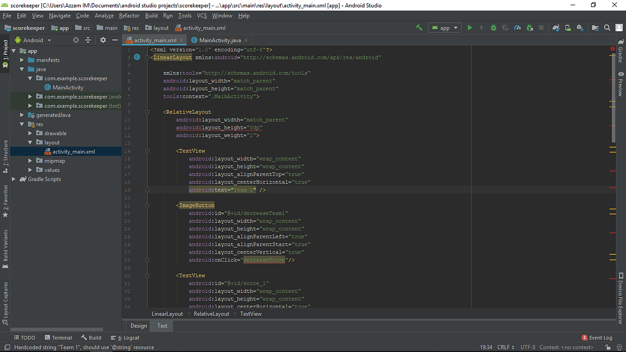Collapse all nodes in the Project panel
Screen dimensions: 626x352
point(88,40)
